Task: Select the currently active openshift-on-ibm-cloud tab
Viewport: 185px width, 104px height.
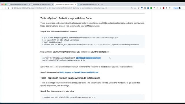Action: coord(65,5)
